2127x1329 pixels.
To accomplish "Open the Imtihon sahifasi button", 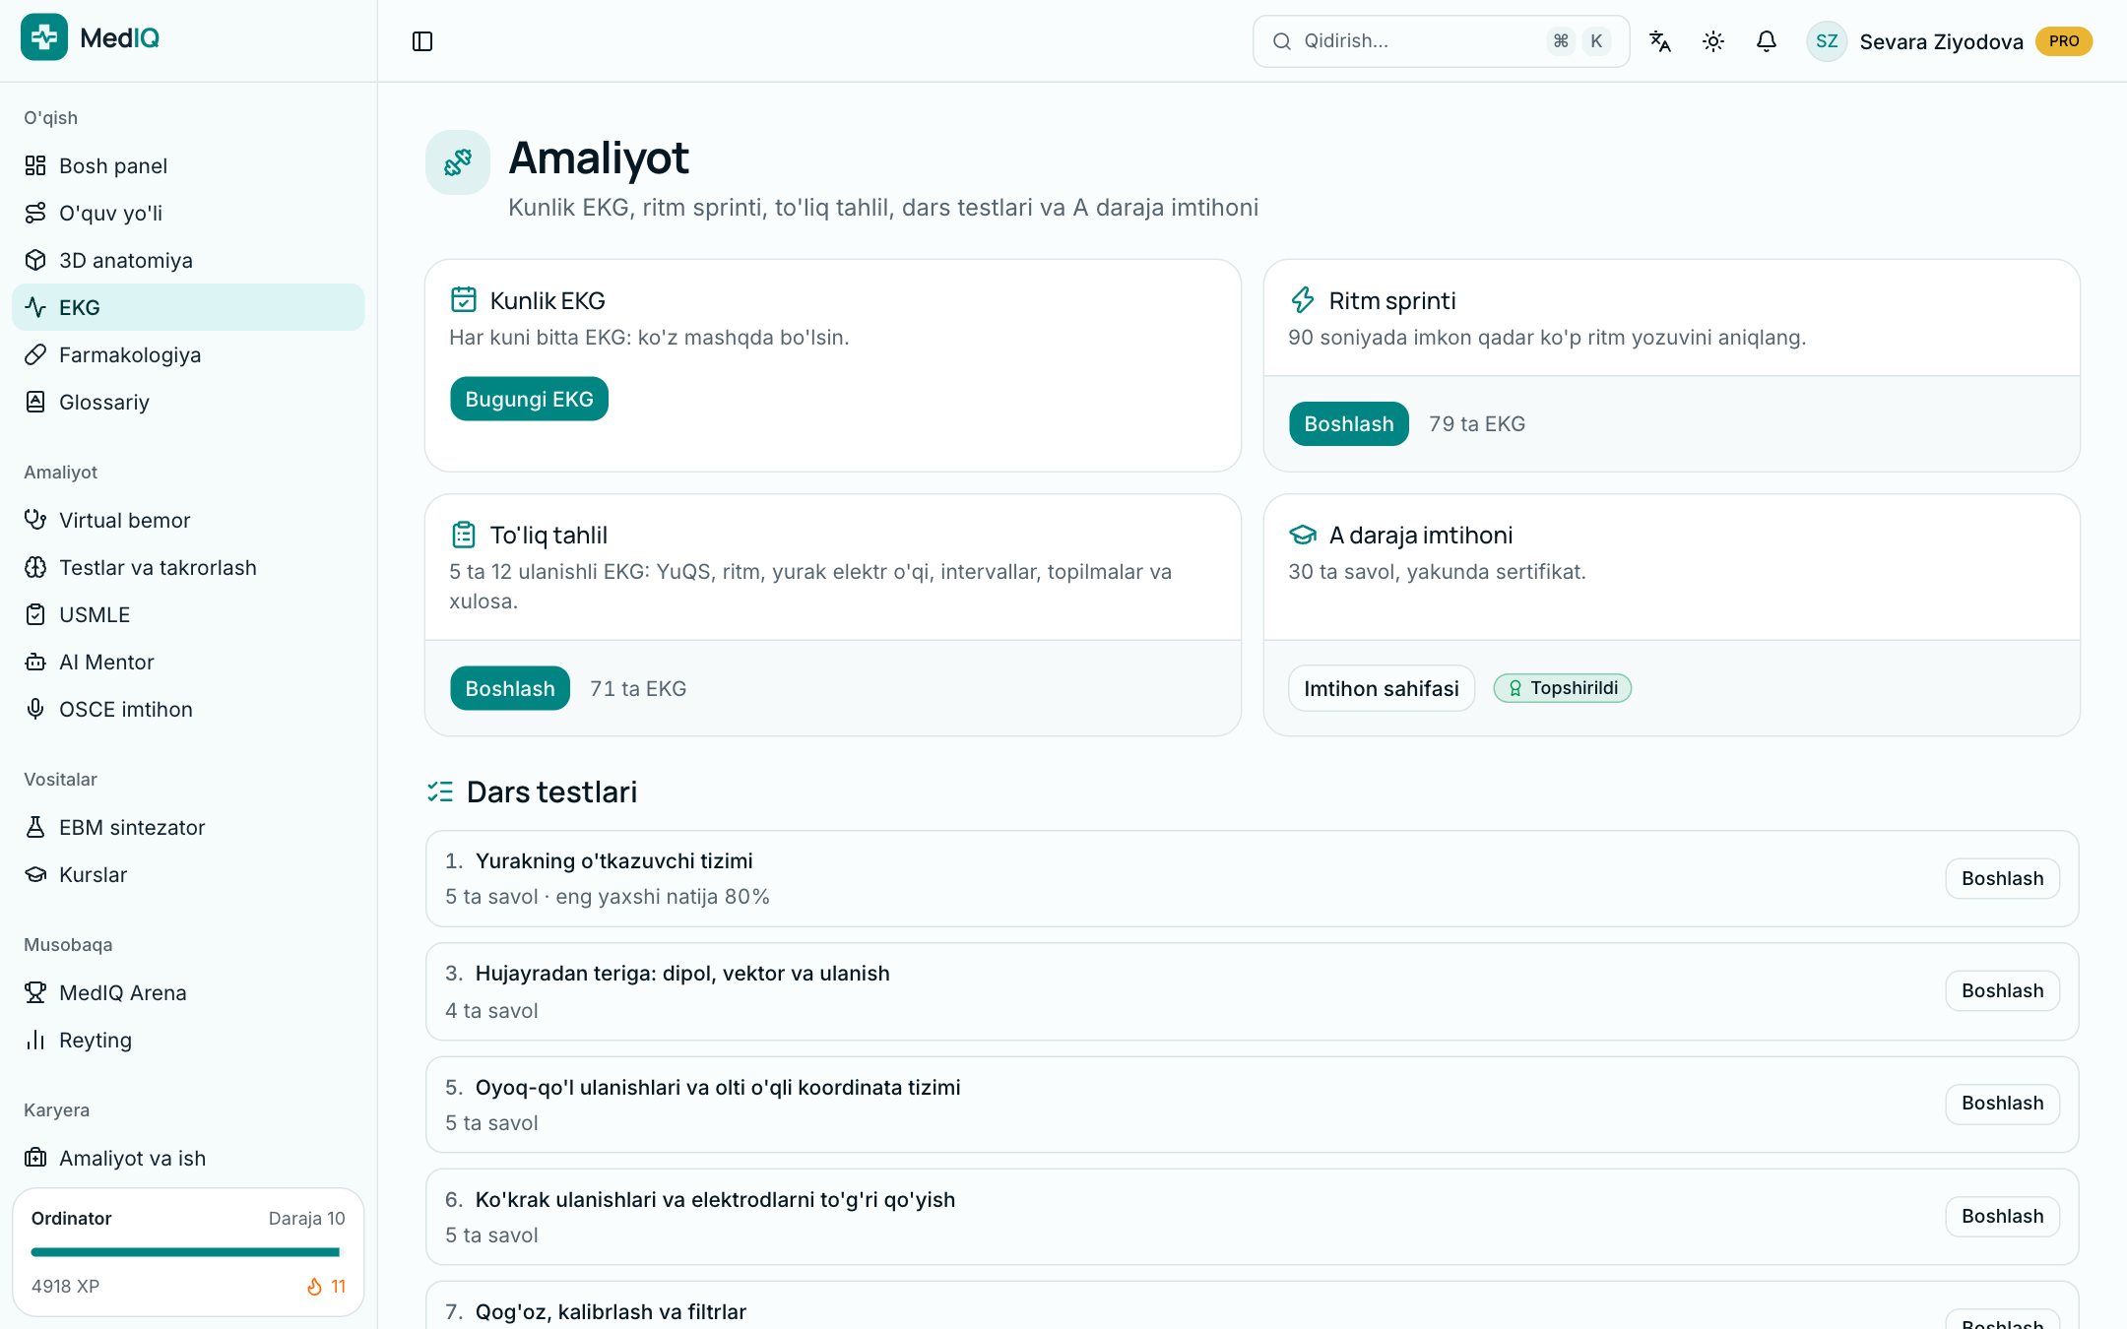I will 1382,688.
